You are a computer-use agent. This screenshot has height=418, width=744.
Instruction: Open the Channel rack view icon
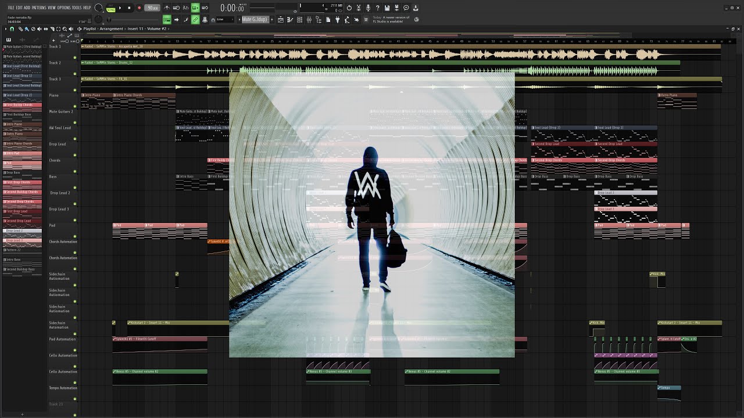[299, 20]
